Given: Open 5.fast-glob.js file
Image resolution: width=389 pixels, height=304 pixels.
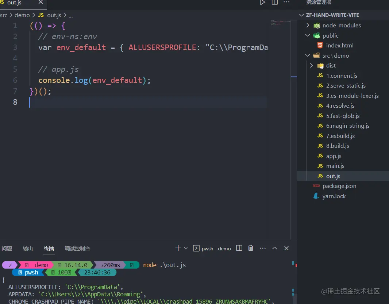Looking at the screenshot, I should [343, 116].
